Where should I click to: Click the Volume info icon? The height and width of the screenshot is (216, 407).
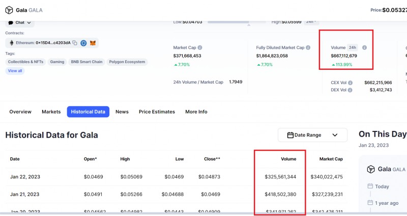pos(364,47)
